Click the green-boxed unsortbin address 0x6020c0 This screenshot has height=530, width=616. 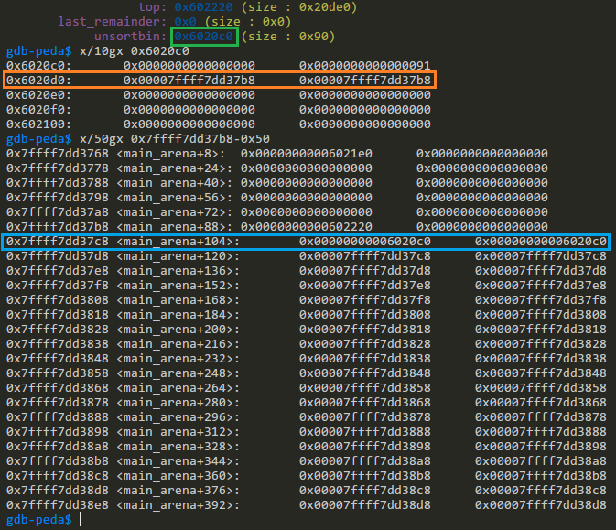click(x=204, y=37)
